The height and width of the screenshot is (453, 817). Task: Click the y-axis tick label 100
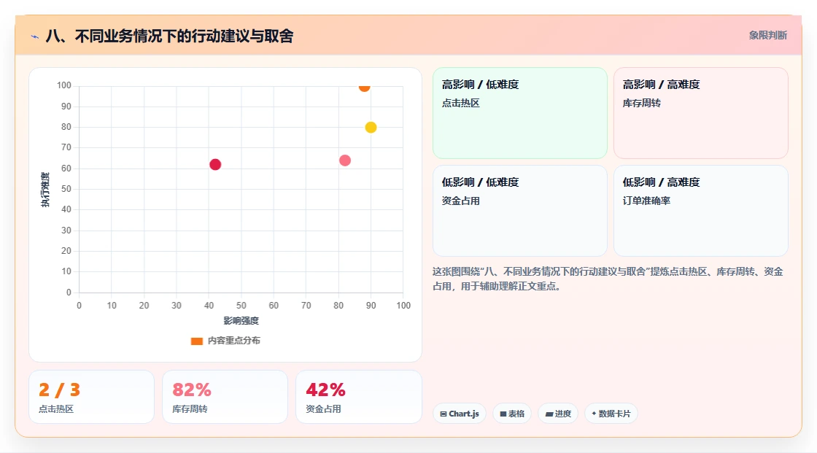point(64,85)
